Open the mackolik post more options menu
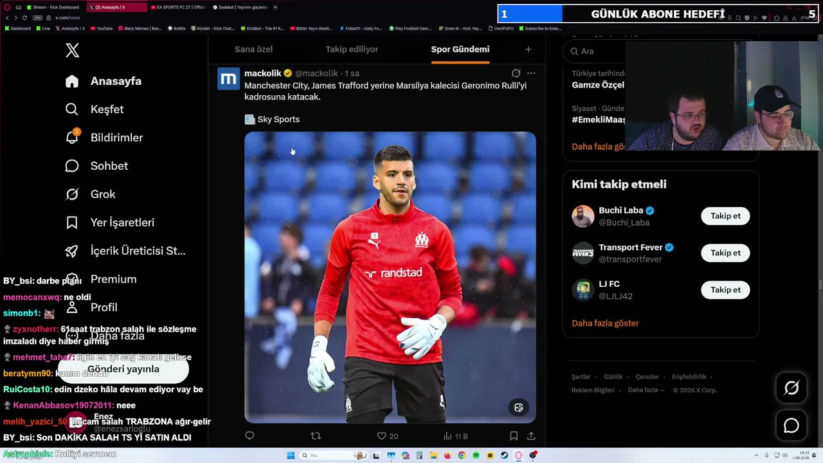 point(531,73)
